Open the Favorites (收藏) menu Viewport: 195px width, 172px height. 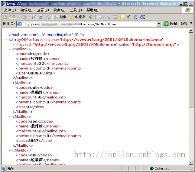point(59,10)
